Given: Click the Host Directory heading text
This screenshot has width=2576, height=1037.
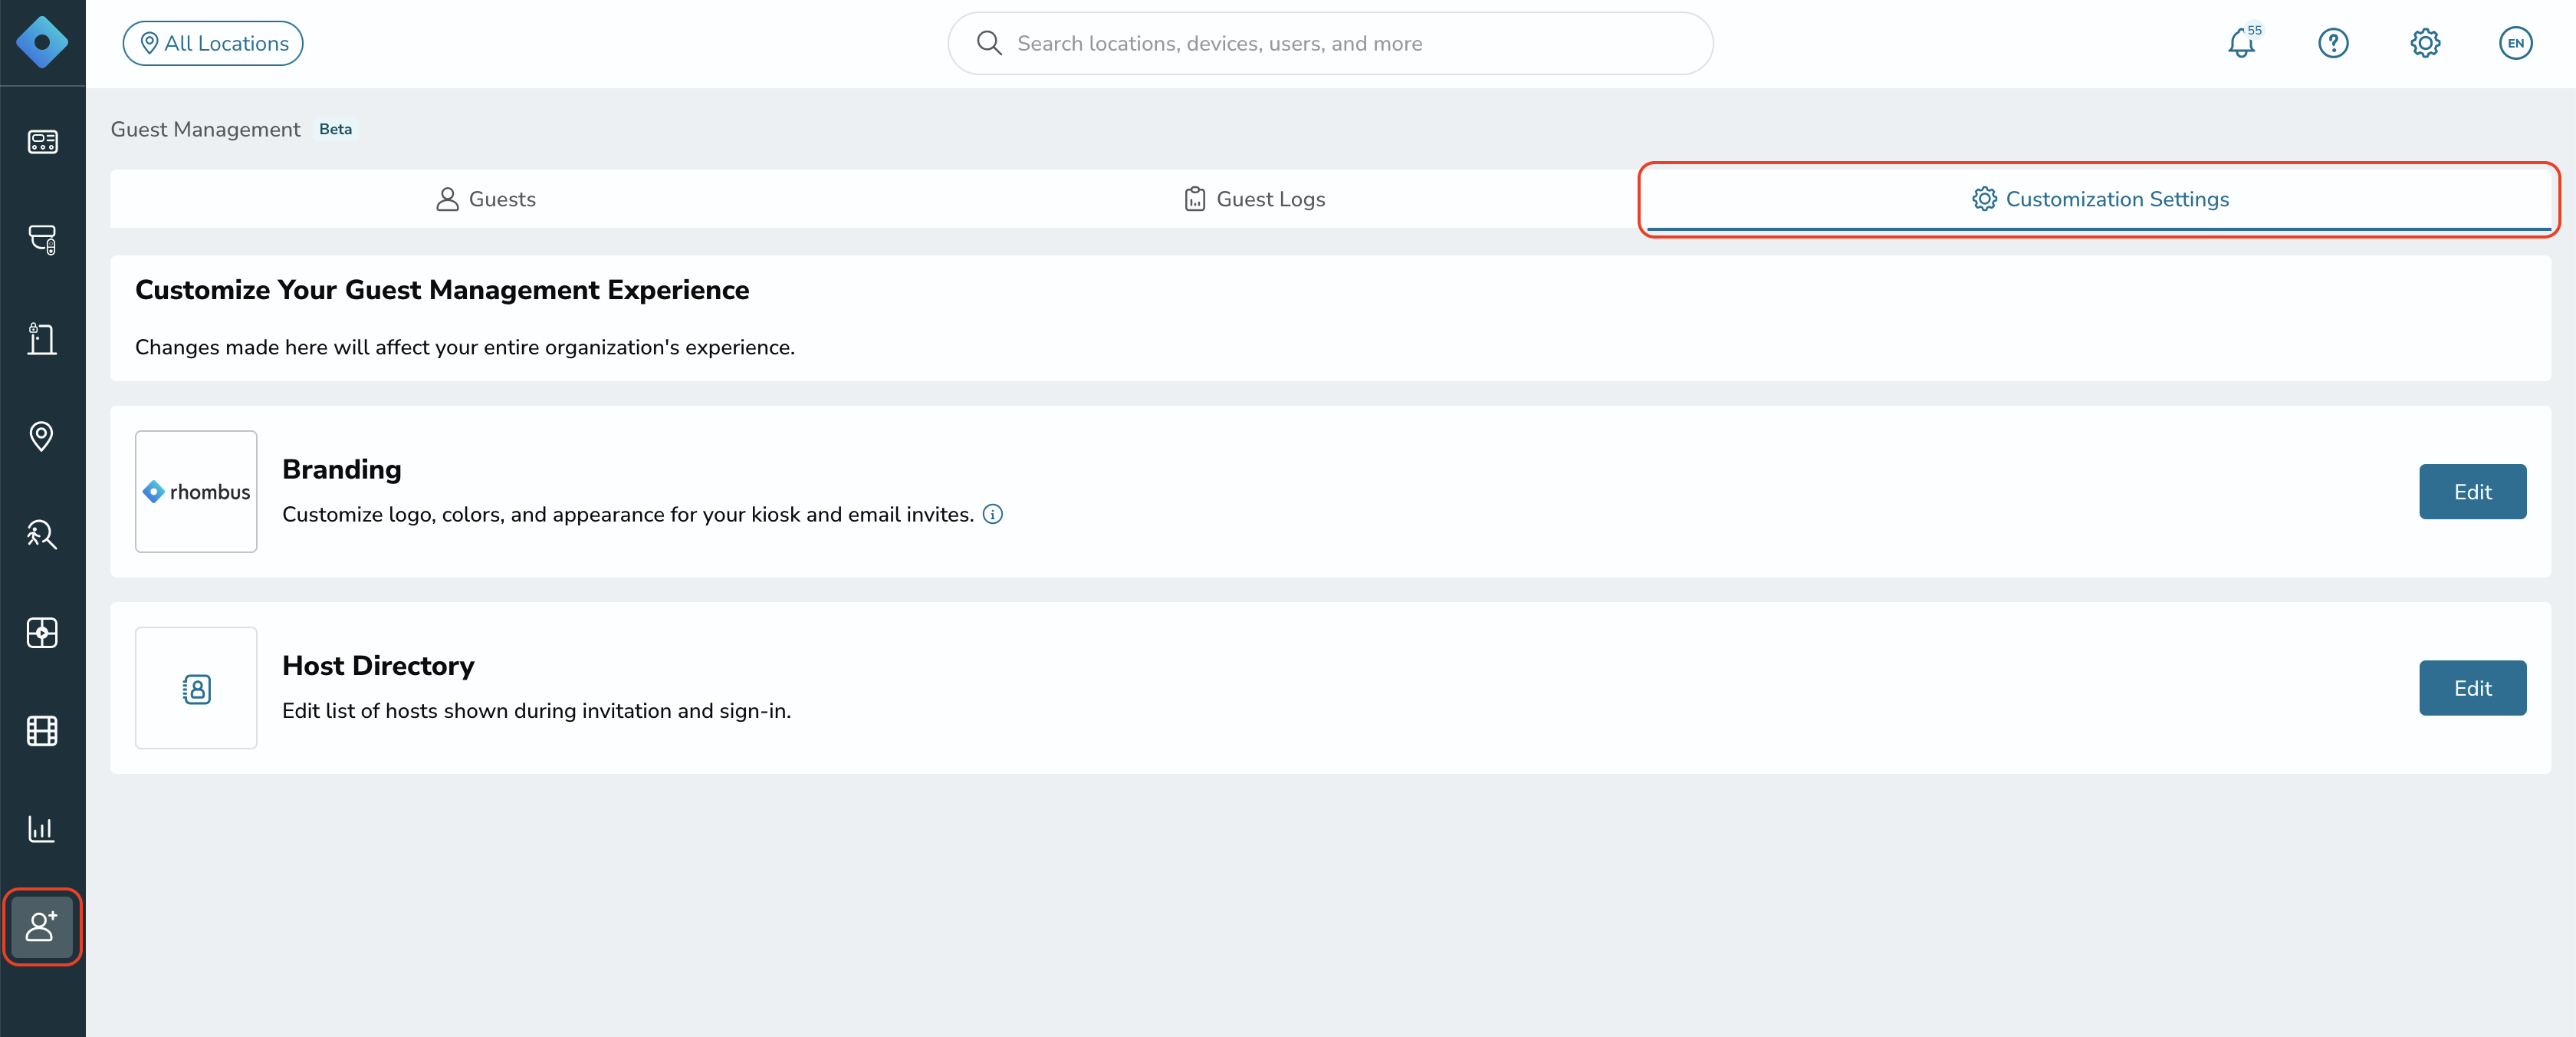Looking at the screenshot, I should pyautogui.click(x=378, y=665).
